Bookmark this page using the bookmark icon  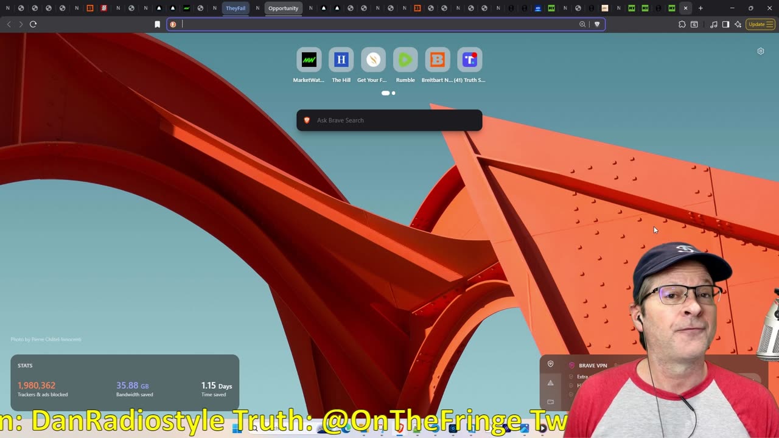pos(157,24)
